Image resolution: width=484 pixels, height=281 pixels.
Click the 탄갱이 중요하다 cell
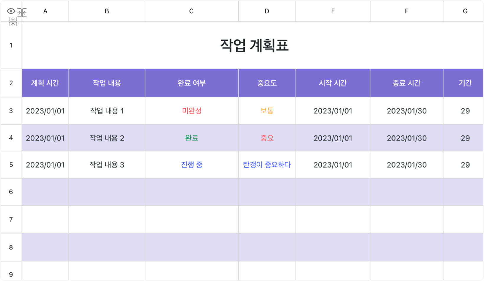tap(267, 165)
